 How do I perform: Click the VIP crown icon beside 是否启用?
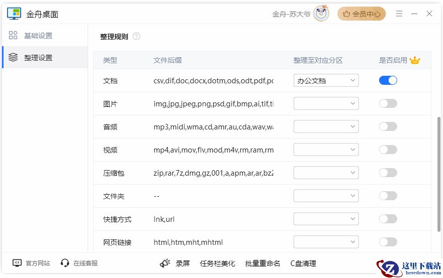tap(414, 60)
